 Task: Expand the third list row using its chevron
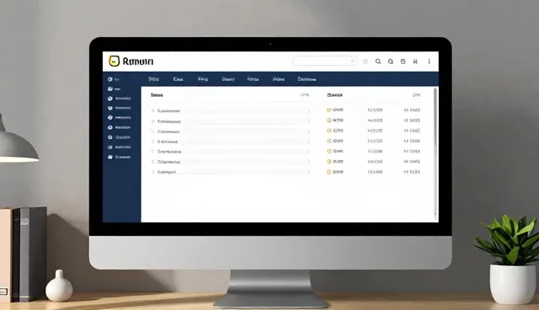pyautogui.click(x=308, y=131)
